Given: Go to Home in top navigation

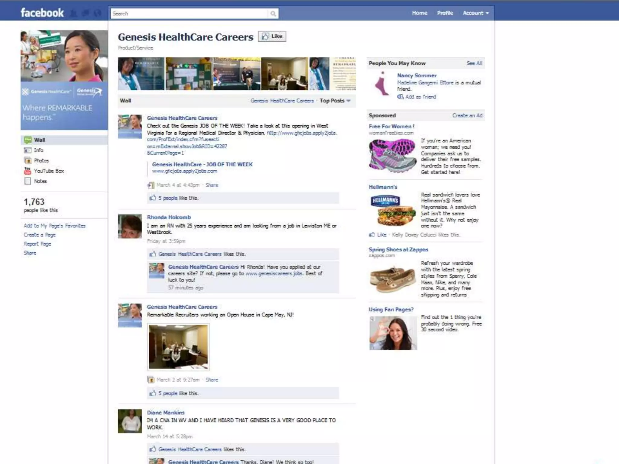Looking at the screenshot, I should [420, 13].
